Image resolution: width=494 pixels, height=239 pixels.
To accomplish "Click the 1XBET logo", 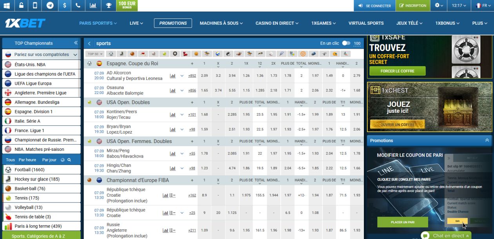I will 25,23.
